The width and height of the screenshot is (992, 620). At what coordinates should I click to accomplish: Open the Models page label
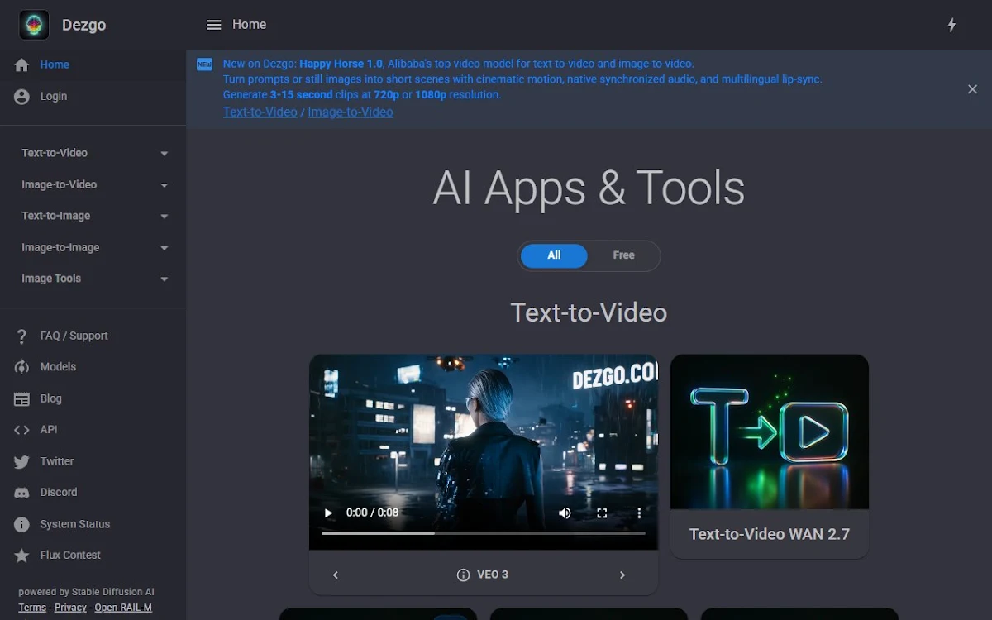click(x=58, y=367)
